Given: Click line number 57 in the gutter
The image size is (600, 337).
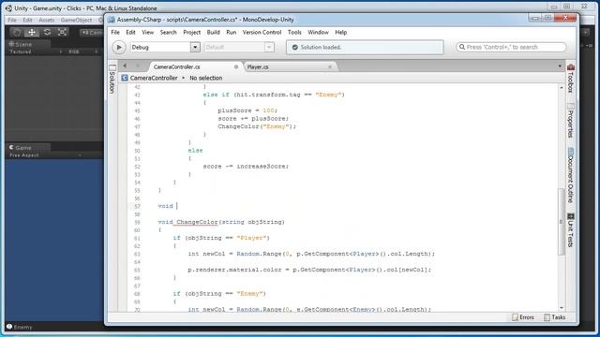Looking at the screenshot, I should [137, 206].
